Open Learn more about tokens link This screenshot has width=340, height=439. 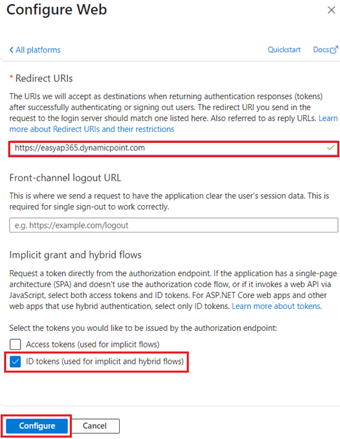(x=276, y=306)
